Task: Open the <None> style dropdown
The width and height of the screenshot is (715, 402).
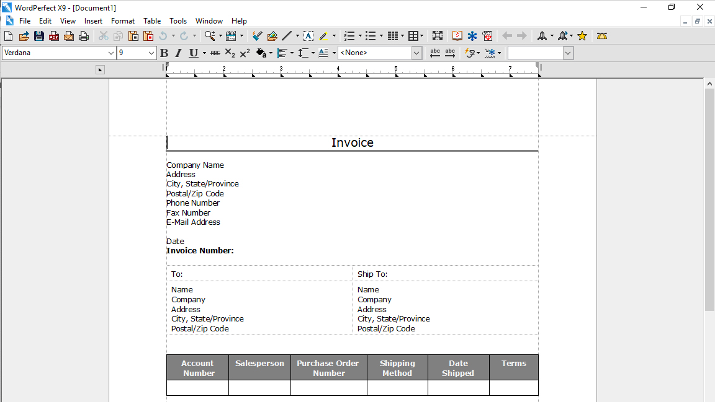Action: [x=379, y=53]
